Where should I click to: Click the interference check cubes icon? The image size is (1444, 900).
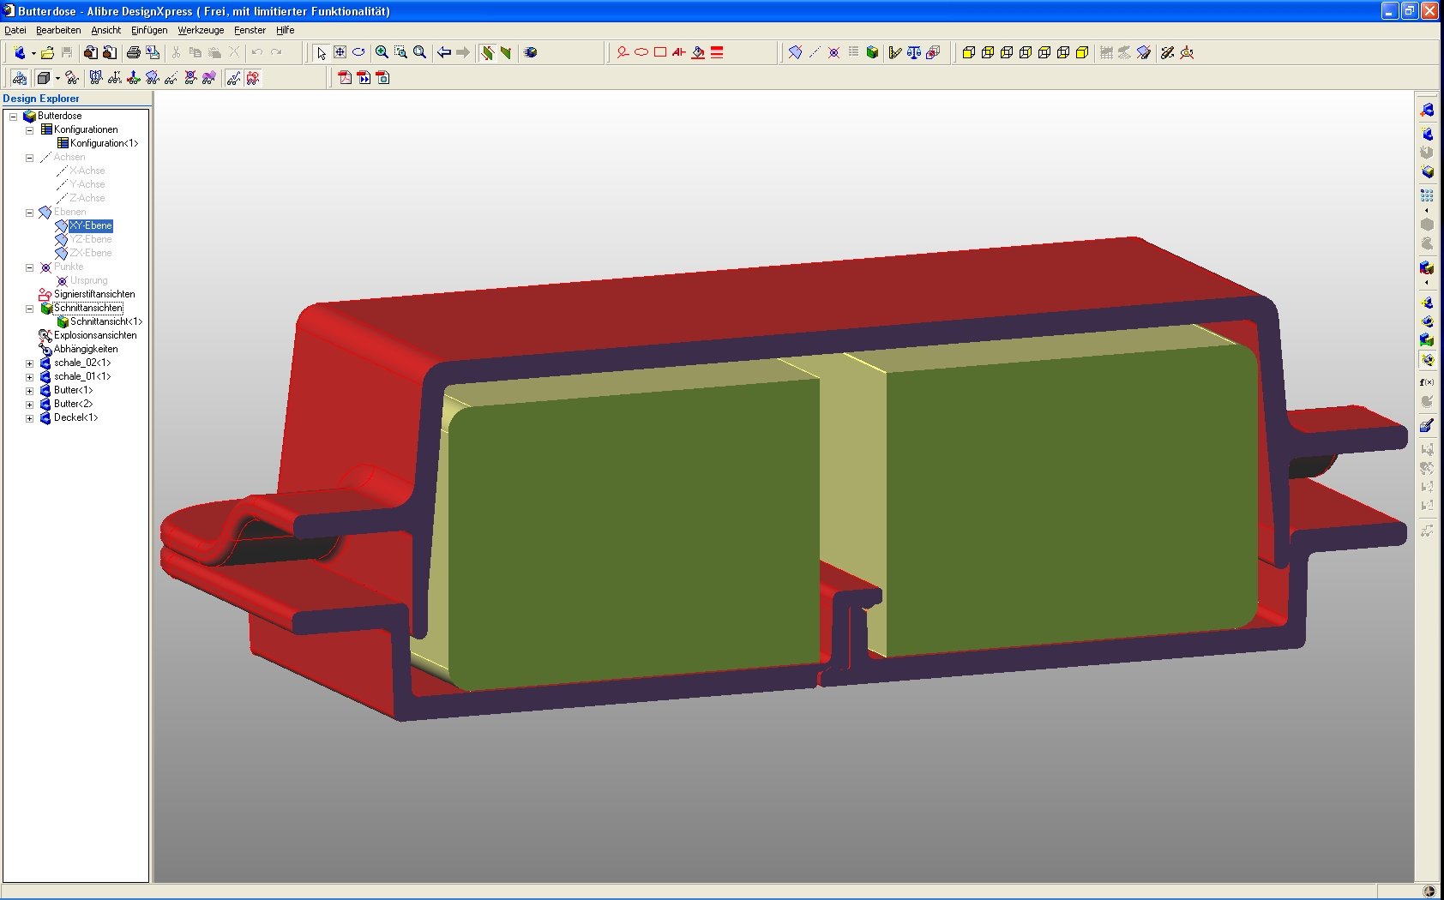point(933,52)
